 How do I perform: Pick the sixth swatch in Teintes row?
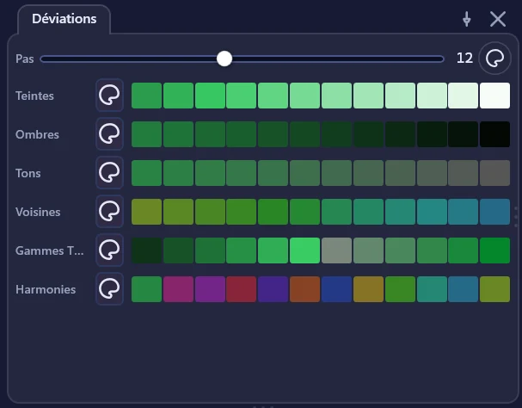305,96
